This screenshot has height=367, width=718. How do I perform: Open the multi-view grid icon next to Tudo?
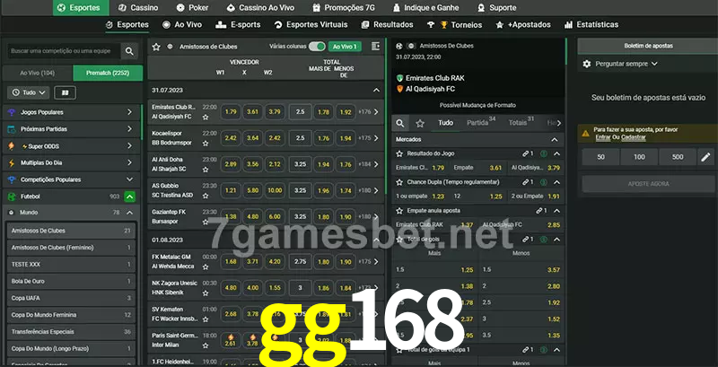[x=65, y=92]
